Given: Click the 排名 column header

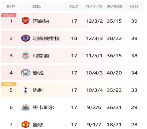Looking at the screenshot, I should tap(11, 7).
